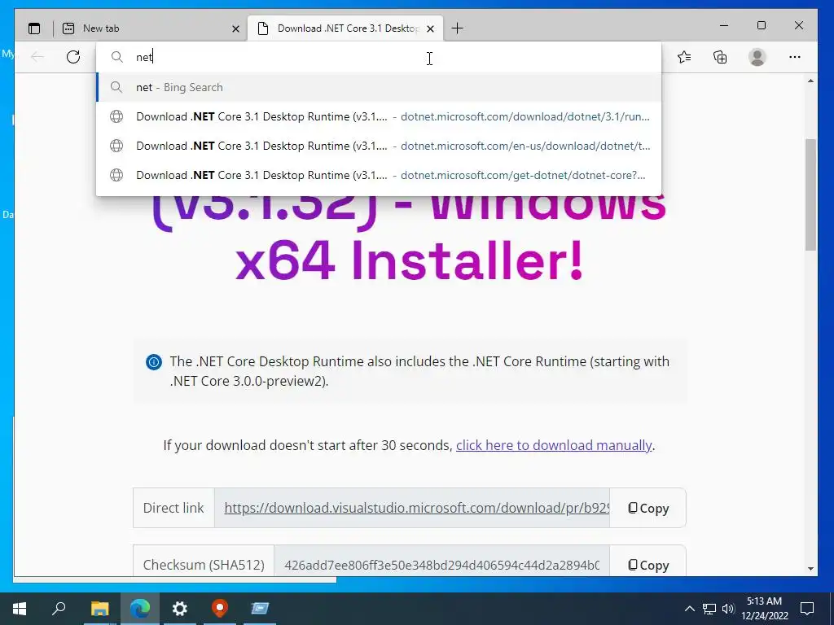The image size is (834, 625).
Task: Copy the SHA512 checksum
Action: (647, 565)
